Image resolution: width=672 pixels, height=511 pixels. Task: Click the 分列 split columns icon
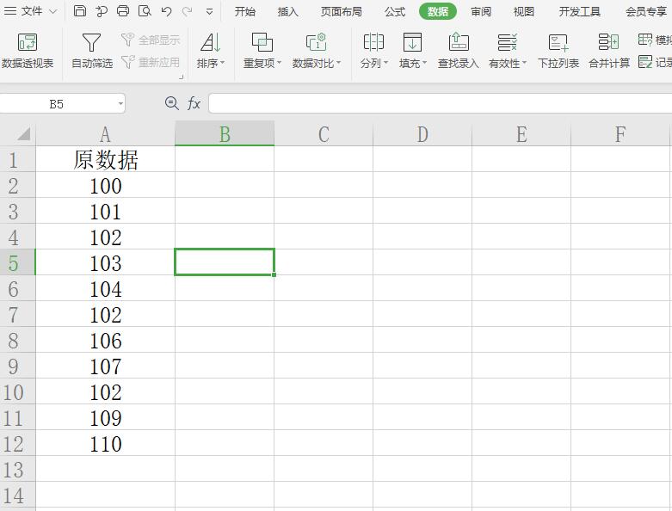[373, 42]
